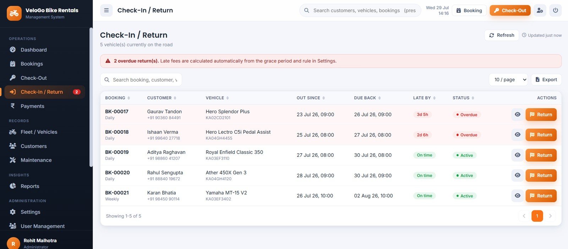
Task: Open the 10 / page dropdown
Action: pyautogui.click(x=508, y=79)
